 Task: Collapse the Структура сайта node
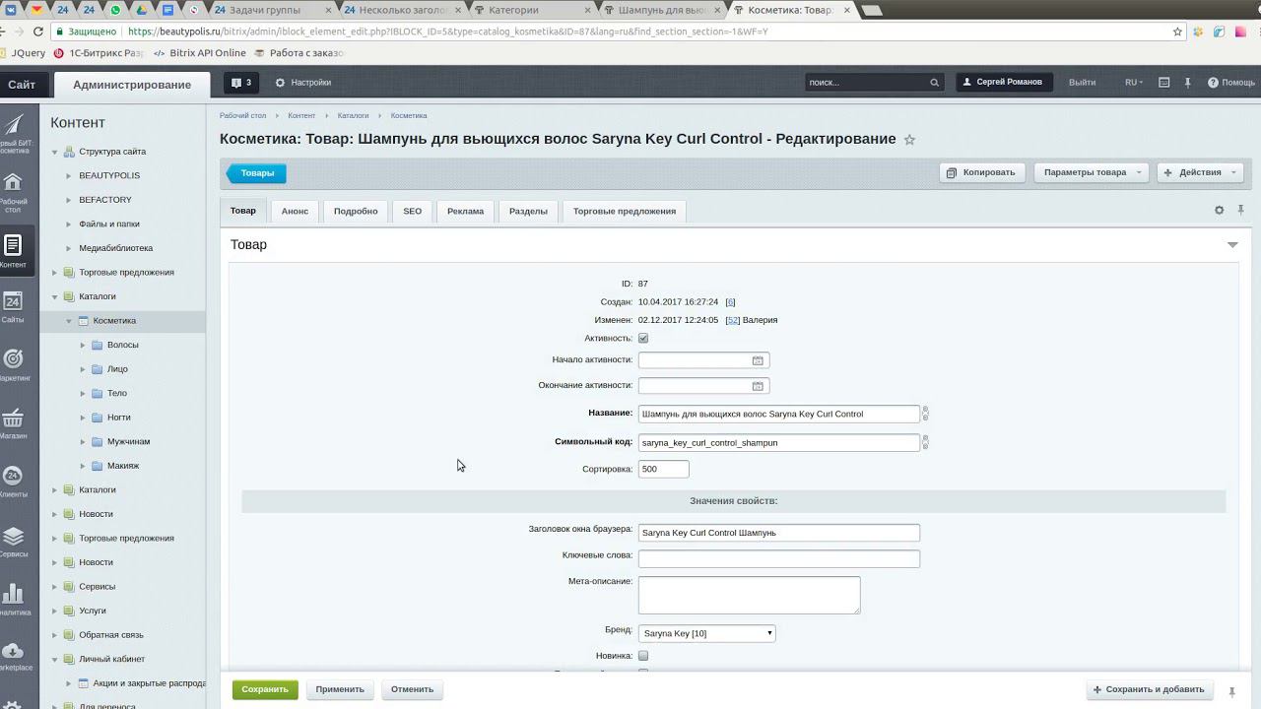pos(54,152)
